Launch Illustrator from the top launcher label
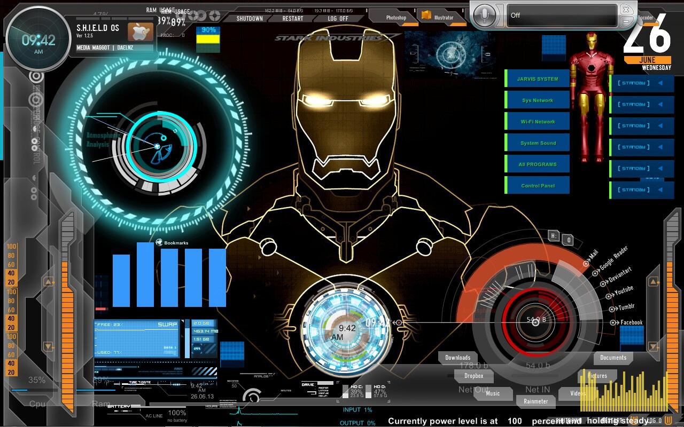The width and height of the screenshot is (684, 427). click(444, 18)
